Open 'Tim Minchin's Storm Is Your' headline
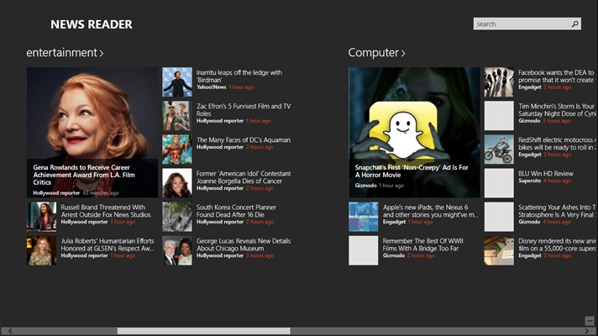The height and width of the screenshot is (336, 598). point(557,110)
